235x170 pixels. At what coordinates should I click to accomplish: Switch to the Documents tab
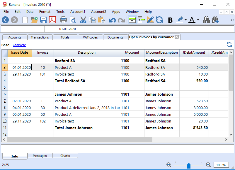point(115,37)
